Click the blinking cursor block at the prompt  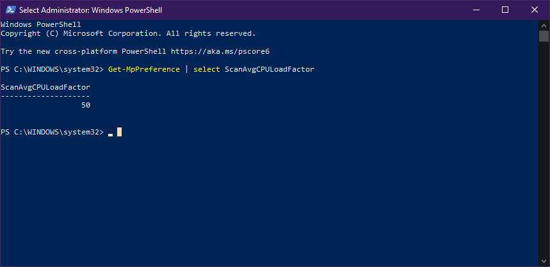119,132
